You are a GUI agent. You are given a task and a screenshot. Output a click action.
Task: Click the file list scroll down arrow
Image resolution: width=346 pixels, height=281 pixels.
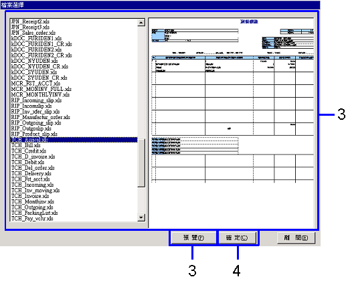click(x=141, y=217)
